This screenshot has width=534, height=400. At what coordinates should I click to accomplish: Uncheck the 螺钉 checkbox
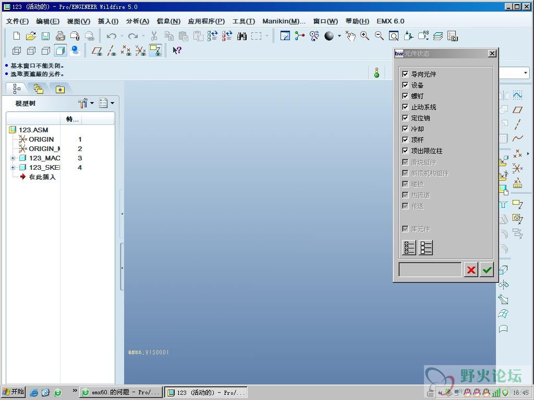pos(405,96)
